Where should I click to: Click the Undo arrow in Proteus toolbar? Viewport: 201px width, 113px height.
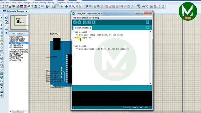87,6
